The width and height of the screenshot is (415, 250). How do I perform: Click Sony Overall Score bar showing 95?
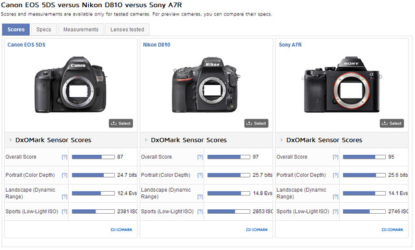pos(364,157)
